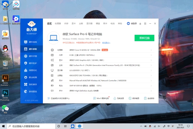Viewport: 193px width, 129px height.
Task: Open 硬件体检 in the sidebar
Action: pyautogui.click(x=32, y=42)
